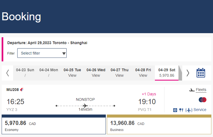
Task: Open the Service link
Action: pos(200,110)
